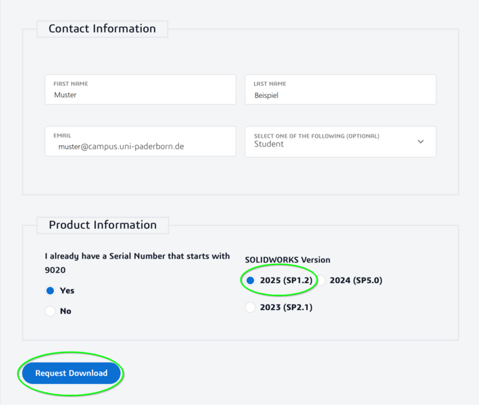Choose No for serial number question
The height and width of the screenshot is (405, 479).
pyautogui.click(x=50, y=311)
